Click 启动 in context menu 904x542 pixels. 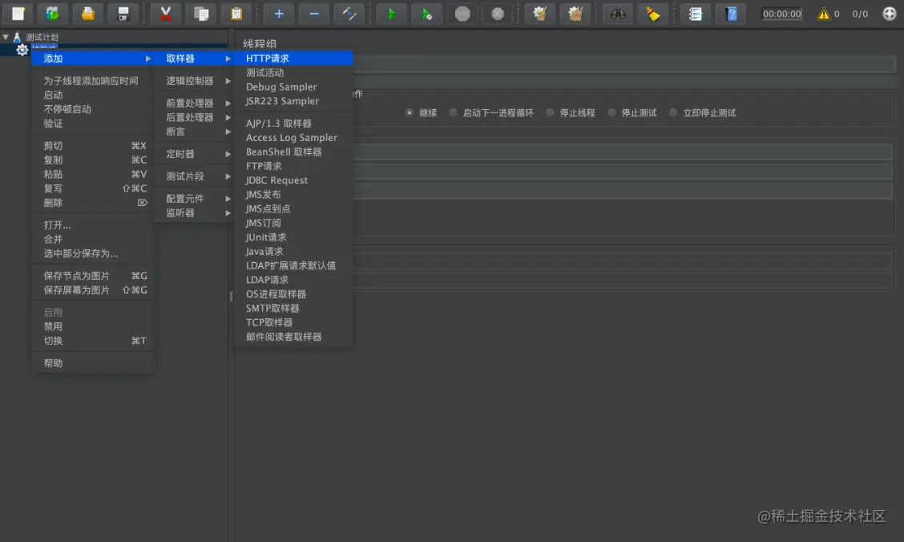coord(93,95)
